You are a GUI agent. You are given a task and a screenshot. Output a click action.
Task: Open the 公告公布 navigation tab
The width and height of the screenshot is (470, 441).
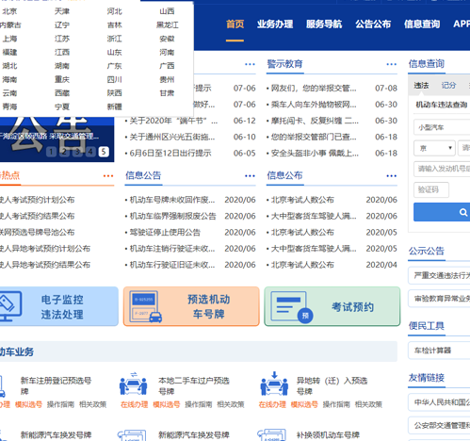pyautogui.click(x=373, y=24)
